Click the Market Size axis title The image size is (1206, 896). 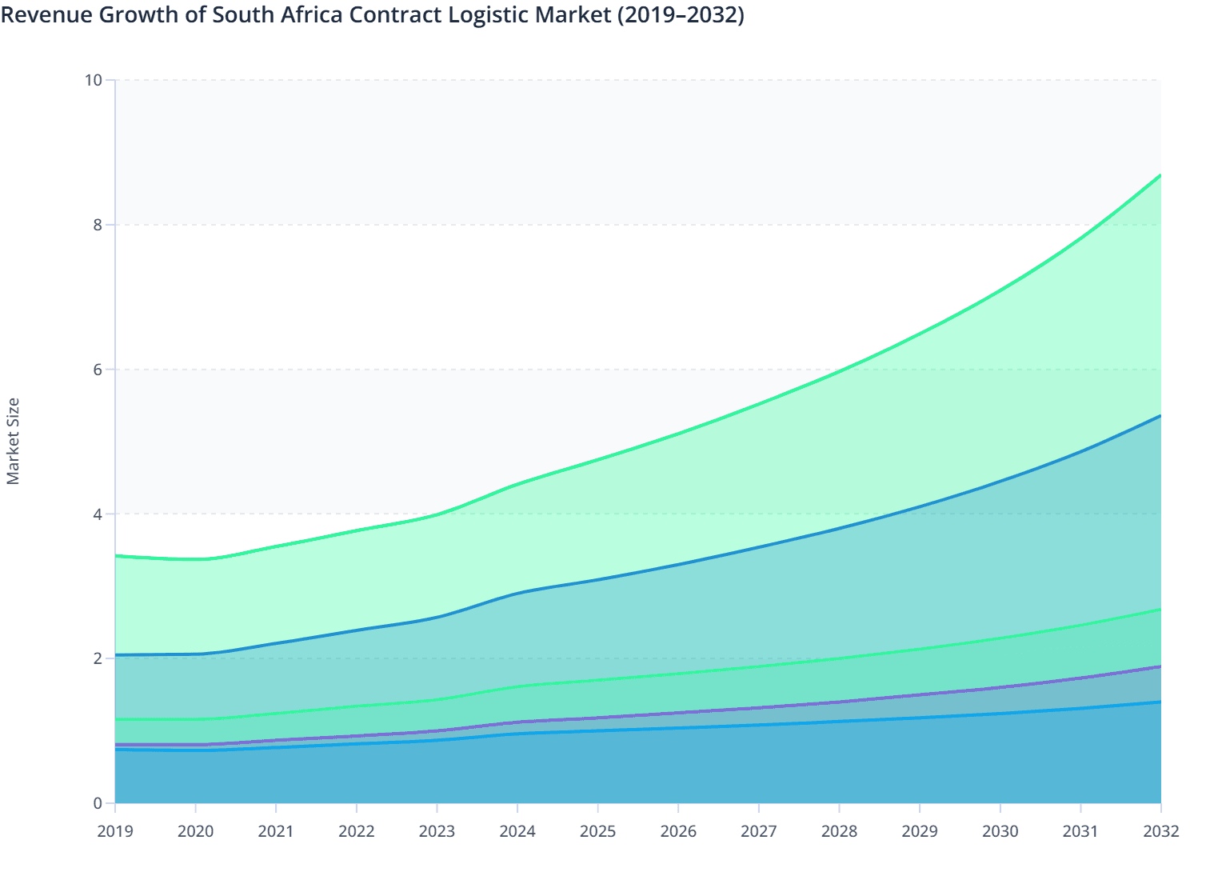(x=14, y=438)
